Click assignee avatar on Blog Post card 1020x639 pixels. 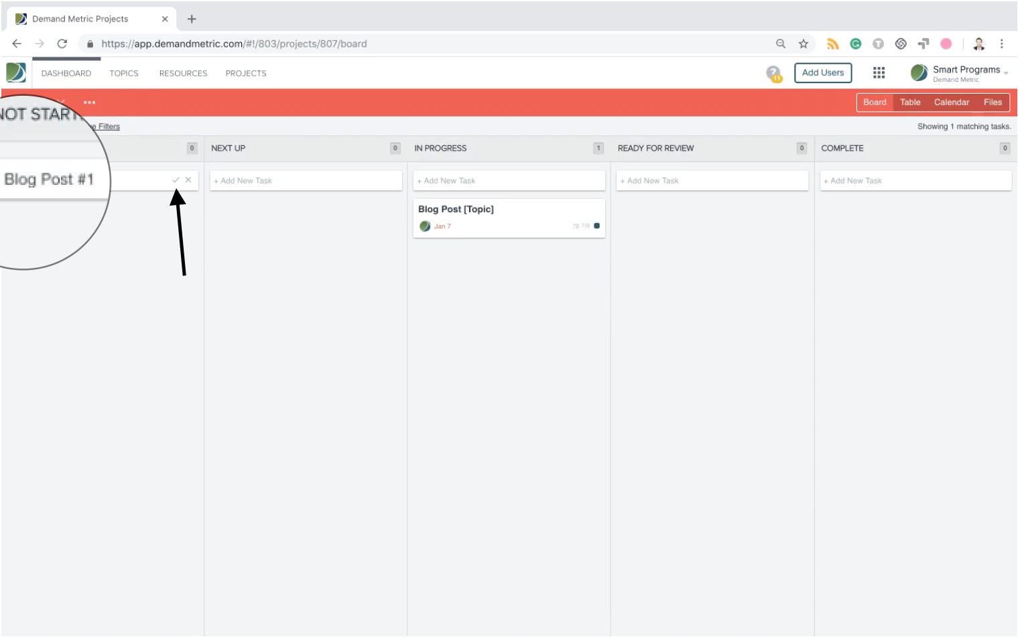pyautogui.click(x=425, y=226)
